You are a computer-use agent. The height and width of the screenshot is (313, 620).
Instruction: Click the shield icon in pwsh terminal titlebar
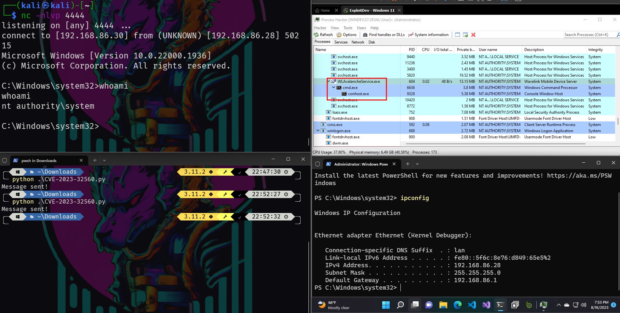click(5, 160)
